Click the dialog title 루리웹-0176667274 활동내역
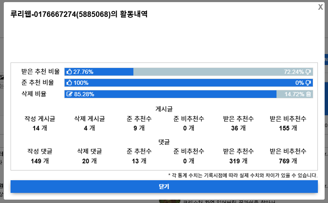Image resolution: width=328 pixels, height=203 pixels. (79, 14)
